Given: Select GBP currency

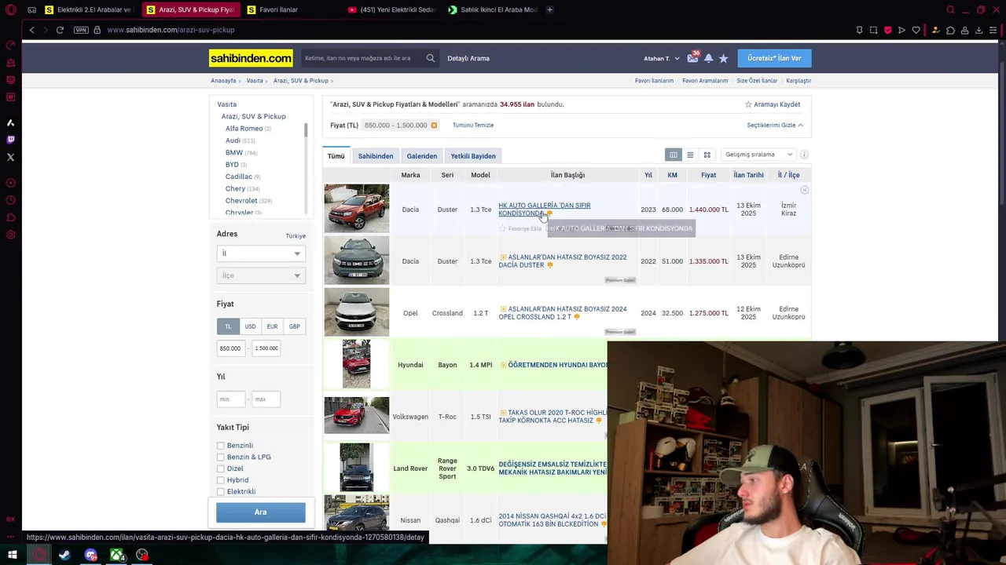Looking at the screenshot, I should 294,326.
